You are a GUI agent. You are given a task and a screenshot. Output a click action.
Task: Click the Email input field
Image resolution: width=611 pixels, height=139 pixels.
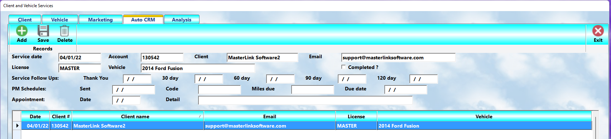[x=399, y=58]
